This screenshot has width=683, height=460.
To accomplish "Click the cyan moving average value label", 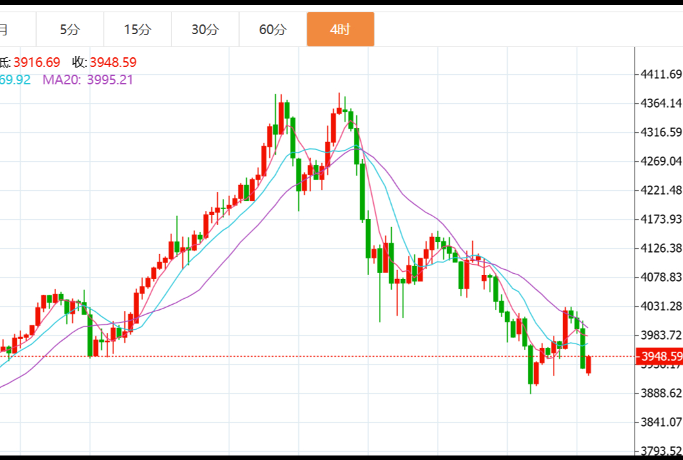I will coord(15,80).
